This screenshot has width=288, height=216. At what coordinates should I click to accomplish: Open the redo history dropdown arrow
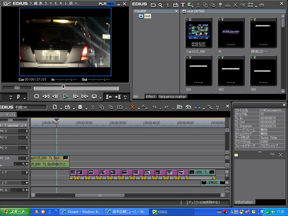173,109
